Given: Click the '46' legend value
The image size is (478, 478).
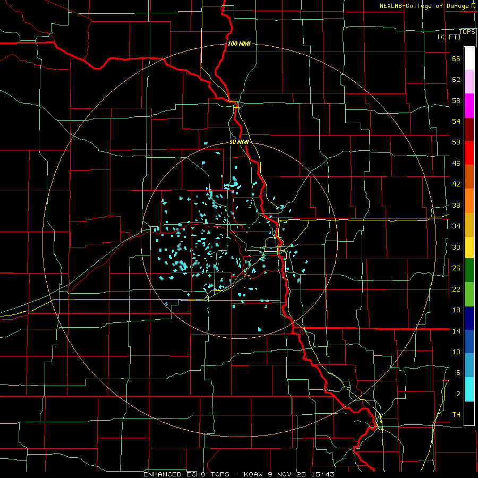Looking at the screenshot, I should point(456,164).
